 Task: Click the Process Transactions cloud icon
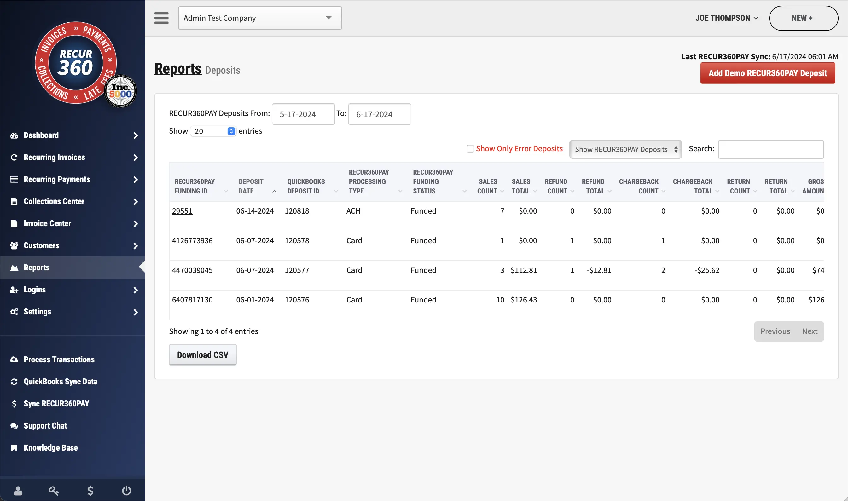(x=14, y=360)
